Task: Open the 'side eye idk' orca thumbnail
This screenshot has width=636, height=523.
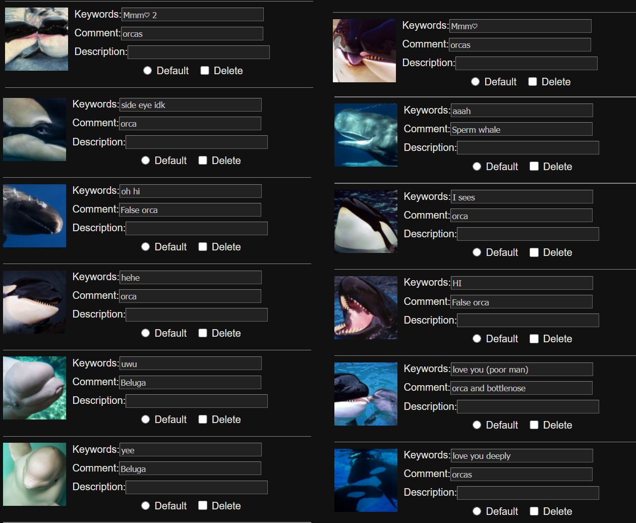Action: click(34, 129)
